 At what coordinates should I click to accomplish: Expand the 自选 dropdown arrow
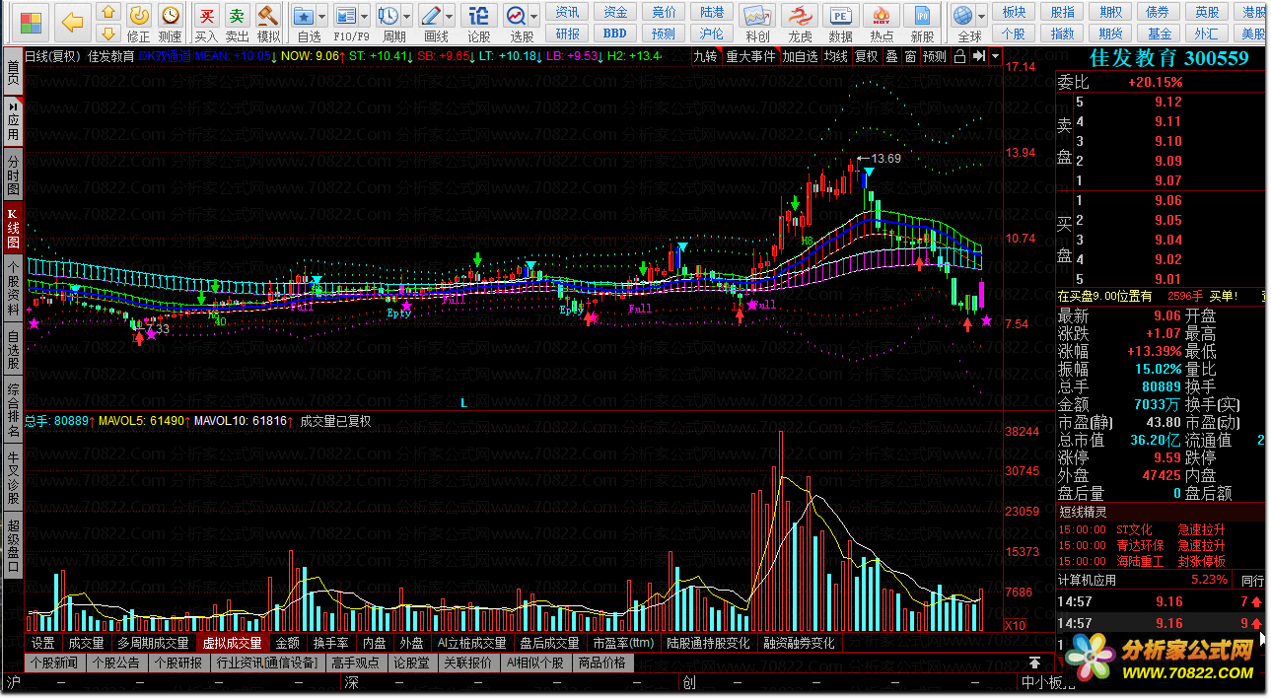pyautogui.click(x=321, y=17)
